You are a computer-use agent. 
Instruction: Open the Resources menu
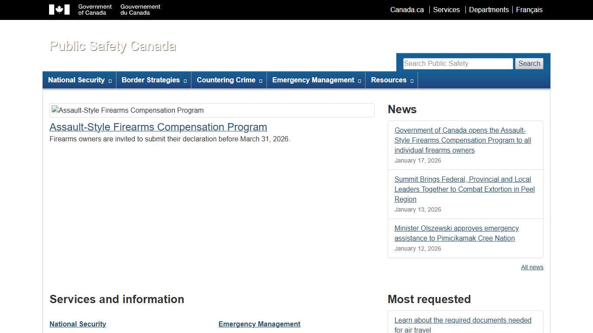point(392,80)
